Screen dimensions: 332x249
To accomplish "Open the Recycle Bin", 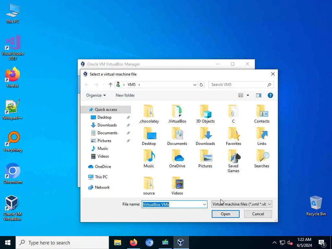I will tap(316, 206).
